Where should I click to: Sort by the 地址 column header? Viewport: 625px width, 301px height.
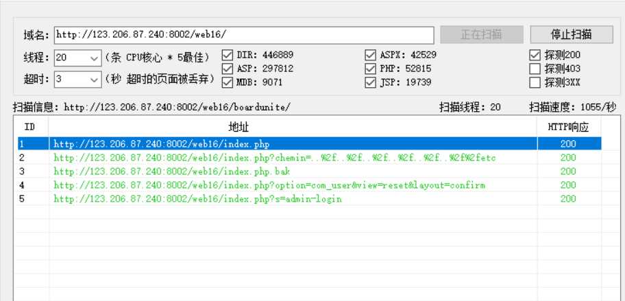(293, 127)
